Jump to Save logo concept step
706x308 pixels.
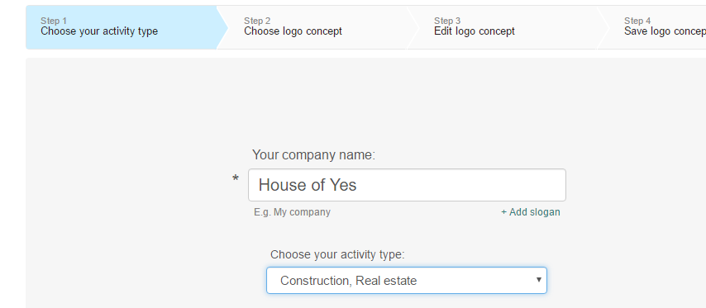pyautogui.click(x=657, y=27)
